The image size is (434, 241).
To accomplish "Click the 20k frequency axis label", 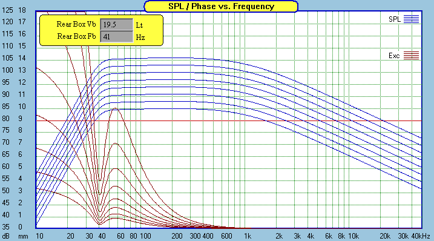I will [x=385, y=236].
